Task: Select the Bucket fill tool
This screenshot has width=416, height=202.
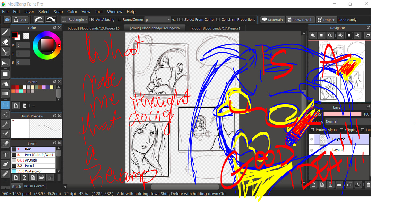Action: pyautogui.click(x=5, y=84)
